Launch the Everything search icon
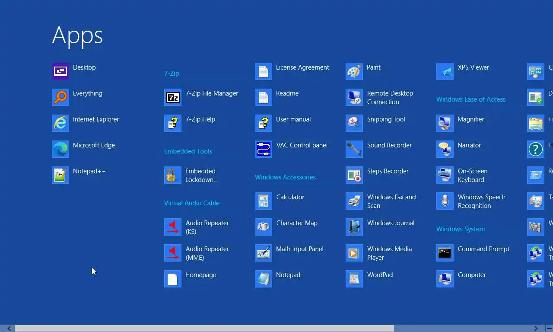 point(60,97)
